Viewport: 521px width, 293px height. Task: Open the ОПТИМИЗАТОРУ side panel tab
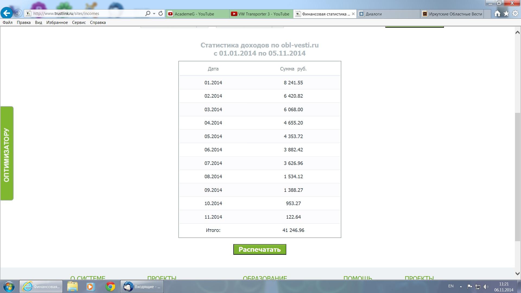click(x=7, y=154)
